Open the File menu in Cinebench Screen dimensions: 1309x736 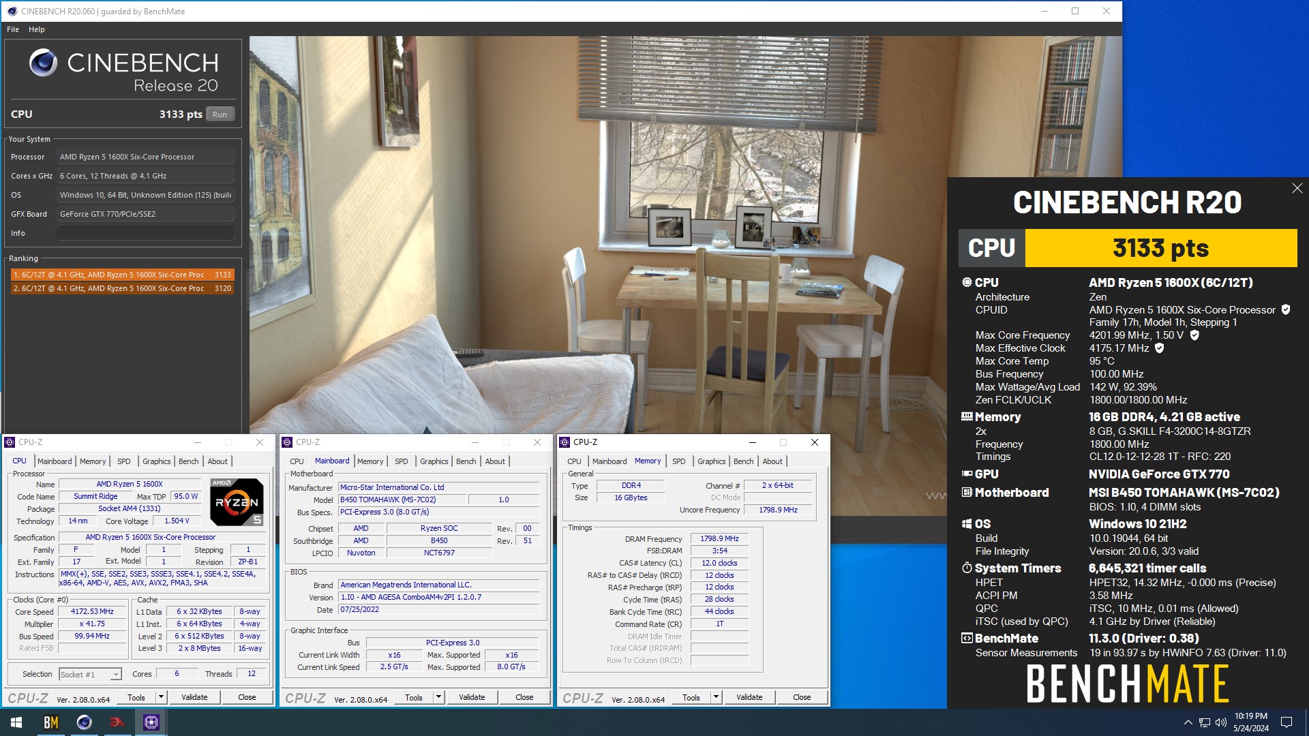pyautogui.click(x=13, y=29)
